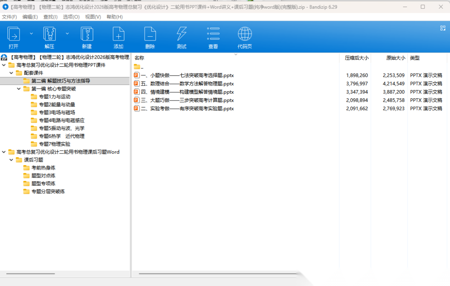Open the dropdown arrow next to 打开
Image resolution: width=450 pixels, height=286 pixels.
[31, 33]
